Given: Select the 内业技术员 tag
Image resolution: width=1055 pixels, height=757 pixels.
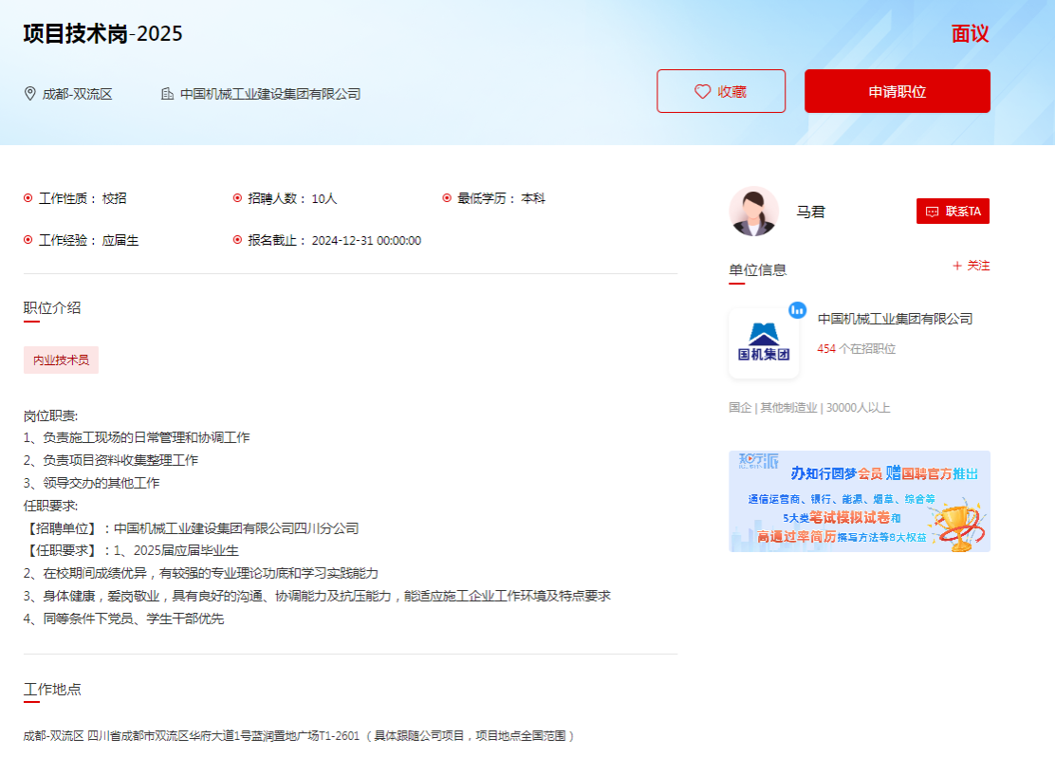Looking at the screenshot, I should coord(61,360).
